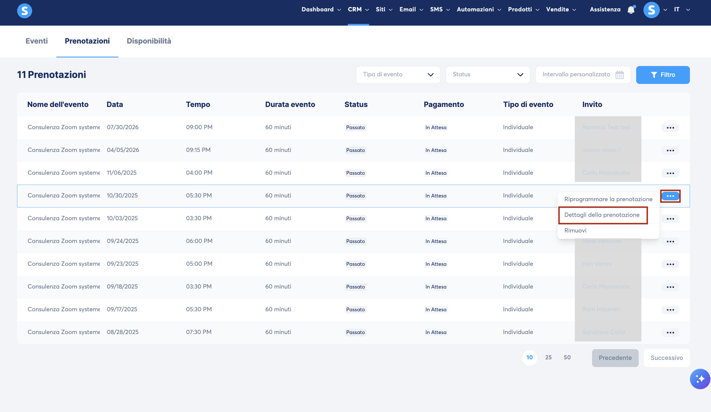Click the Invito column header

point(592,104)
